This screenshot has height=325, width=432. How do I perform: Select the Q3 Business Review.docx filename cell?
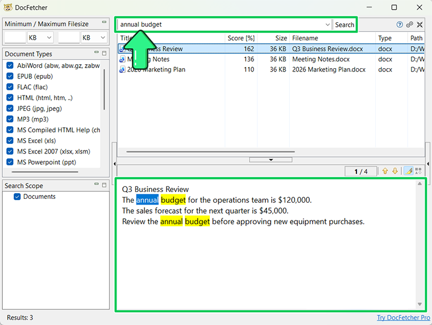(327, 49)
